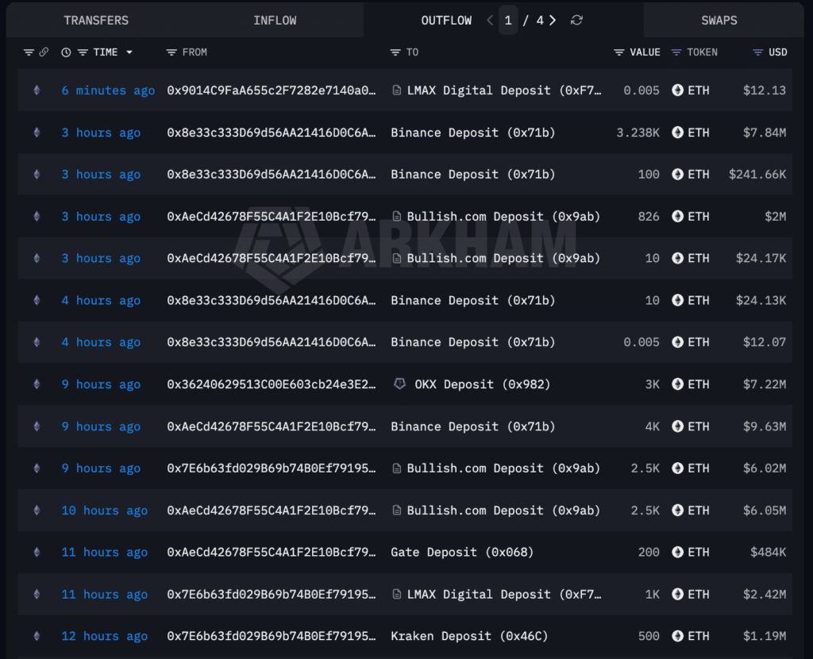Screen dimensions: 813x659
Task: Switch to the TRANSFERS tab
Action: tap(96, 20)
